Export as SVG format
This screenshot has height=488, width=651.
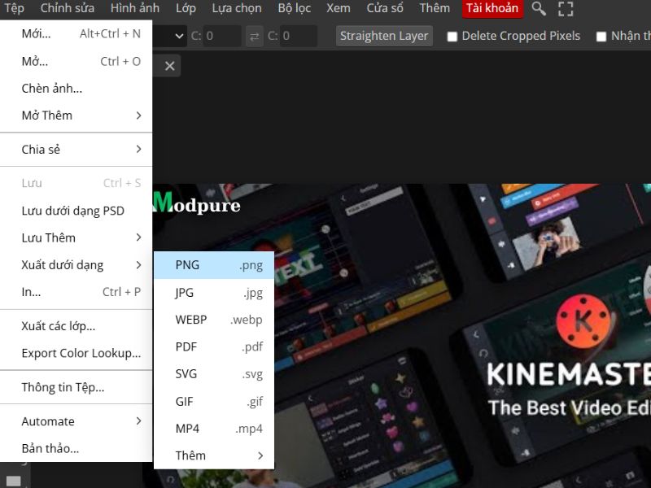click(214, 374)
